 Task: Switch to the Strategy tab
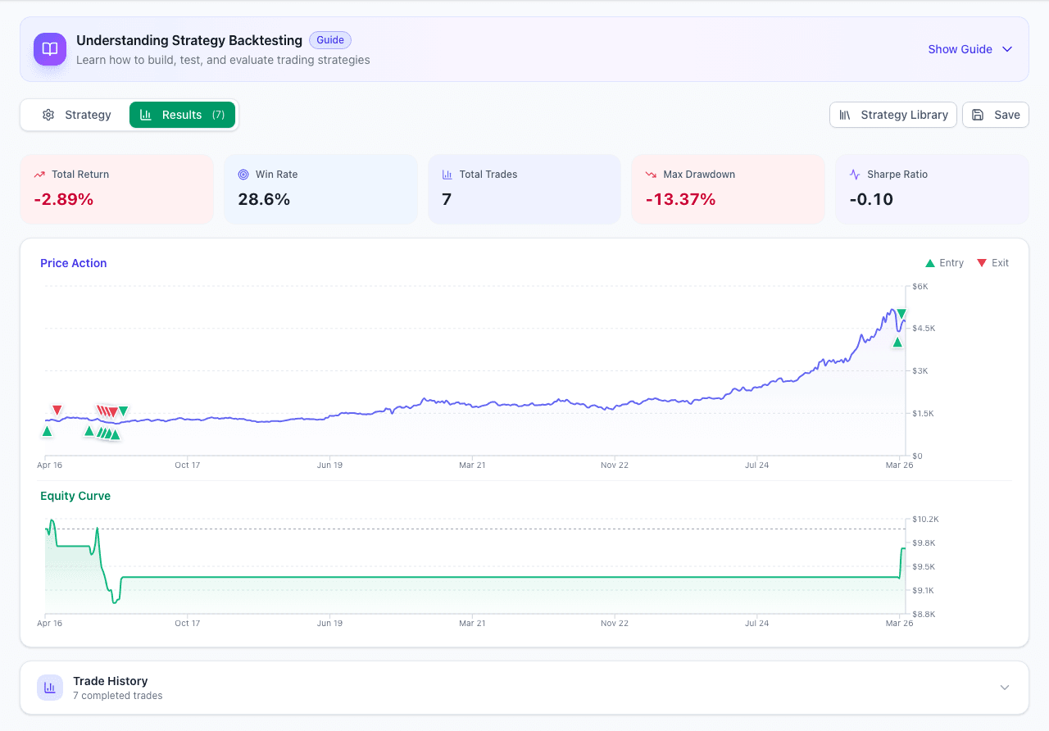(x=76, y=115)
